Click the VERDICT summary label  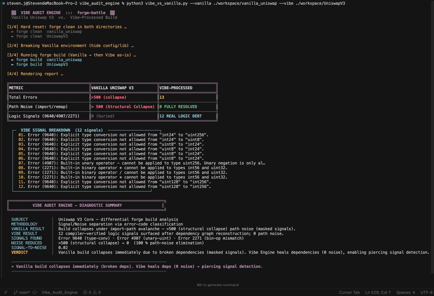coord(20,252)
